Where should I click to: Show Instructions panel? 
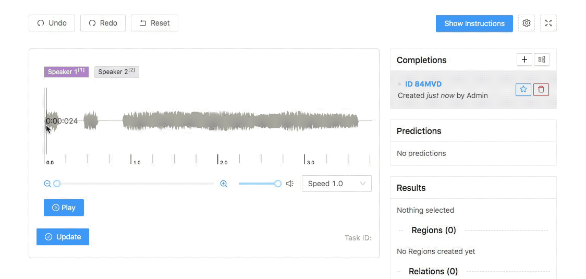click(474, 23)
